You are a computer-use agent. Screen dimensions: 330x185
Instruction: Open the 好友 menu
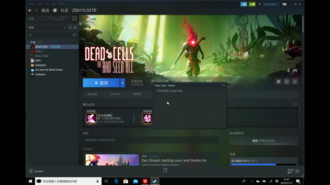point(47,4)
